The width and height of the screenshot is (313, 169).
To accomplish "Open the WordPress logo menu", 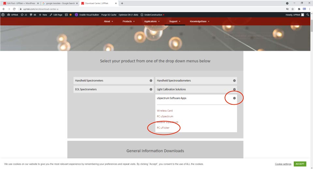I will [3, 15].
